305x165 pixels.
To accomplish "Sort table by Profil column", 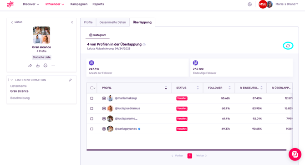I will tap(166, 88).
